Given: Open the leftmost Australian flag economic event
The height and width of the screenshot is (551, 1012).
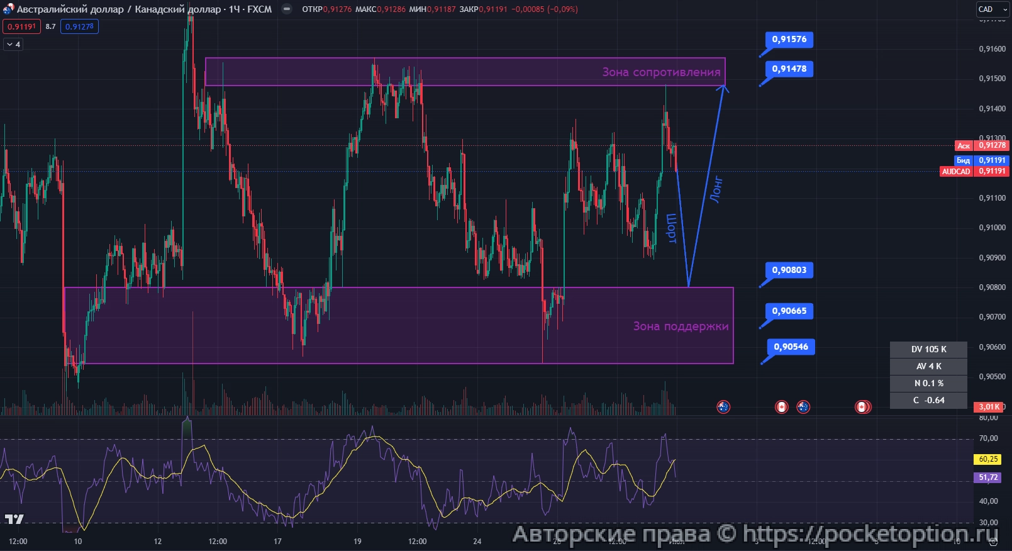Looking at the screenshot, I should point(723,407).
